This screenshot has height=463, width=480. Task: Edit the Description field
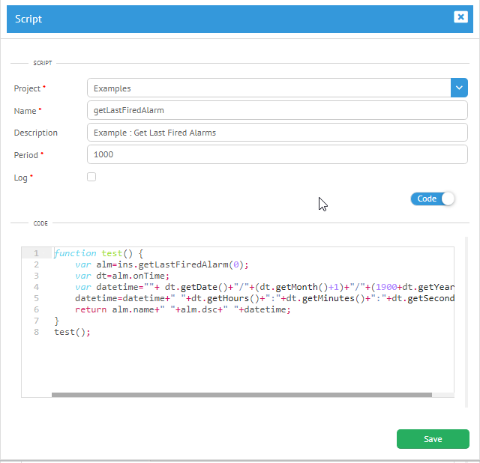pos(277,133)
